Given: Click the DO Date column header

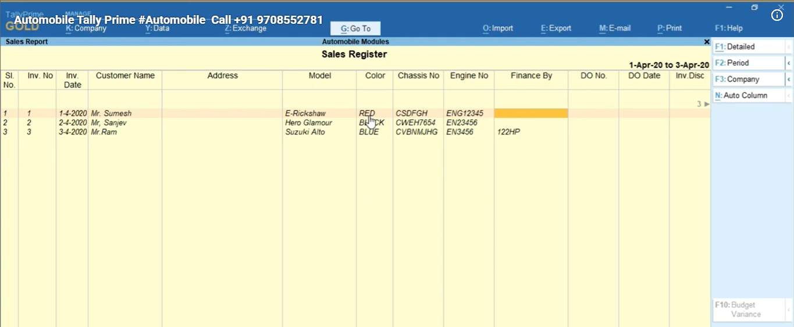Looking at the screenshot, I should tap(644, 76).
